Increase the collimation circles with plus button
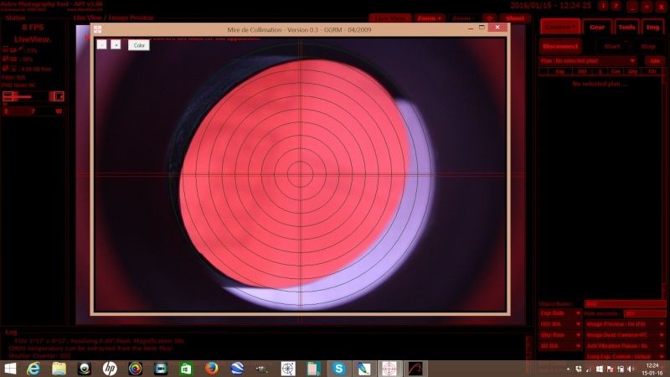This screenshot has width=670, height=377. point(116,44)
